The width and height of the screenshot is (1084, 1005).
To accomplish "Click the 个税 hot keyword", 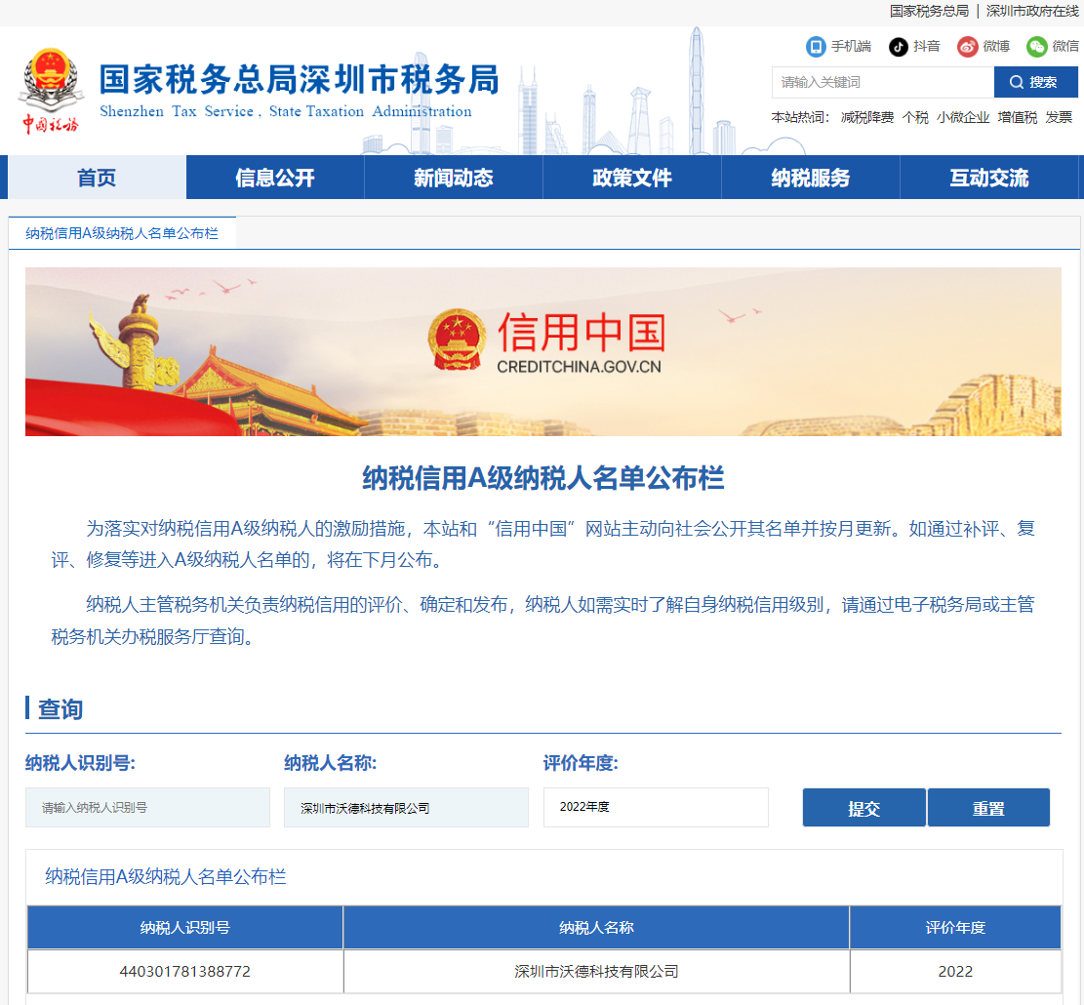I will pos(915,117).
